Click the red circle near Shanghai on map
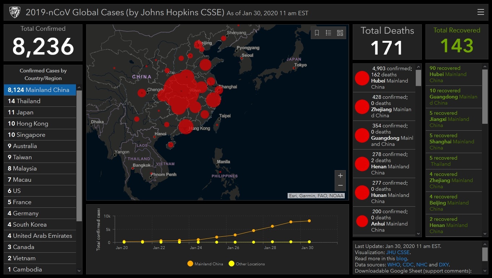Screen dimensions: 492x278 click(219, 90)
